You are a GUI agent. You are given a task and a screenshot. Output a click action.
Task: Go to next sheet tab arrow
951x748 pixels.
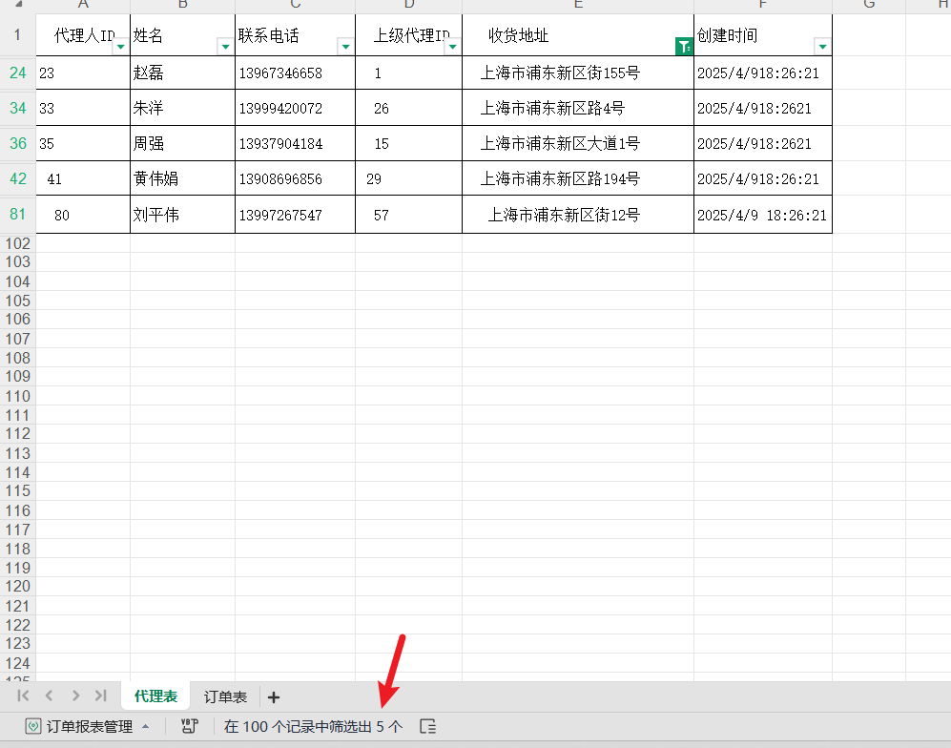(75, 696)
